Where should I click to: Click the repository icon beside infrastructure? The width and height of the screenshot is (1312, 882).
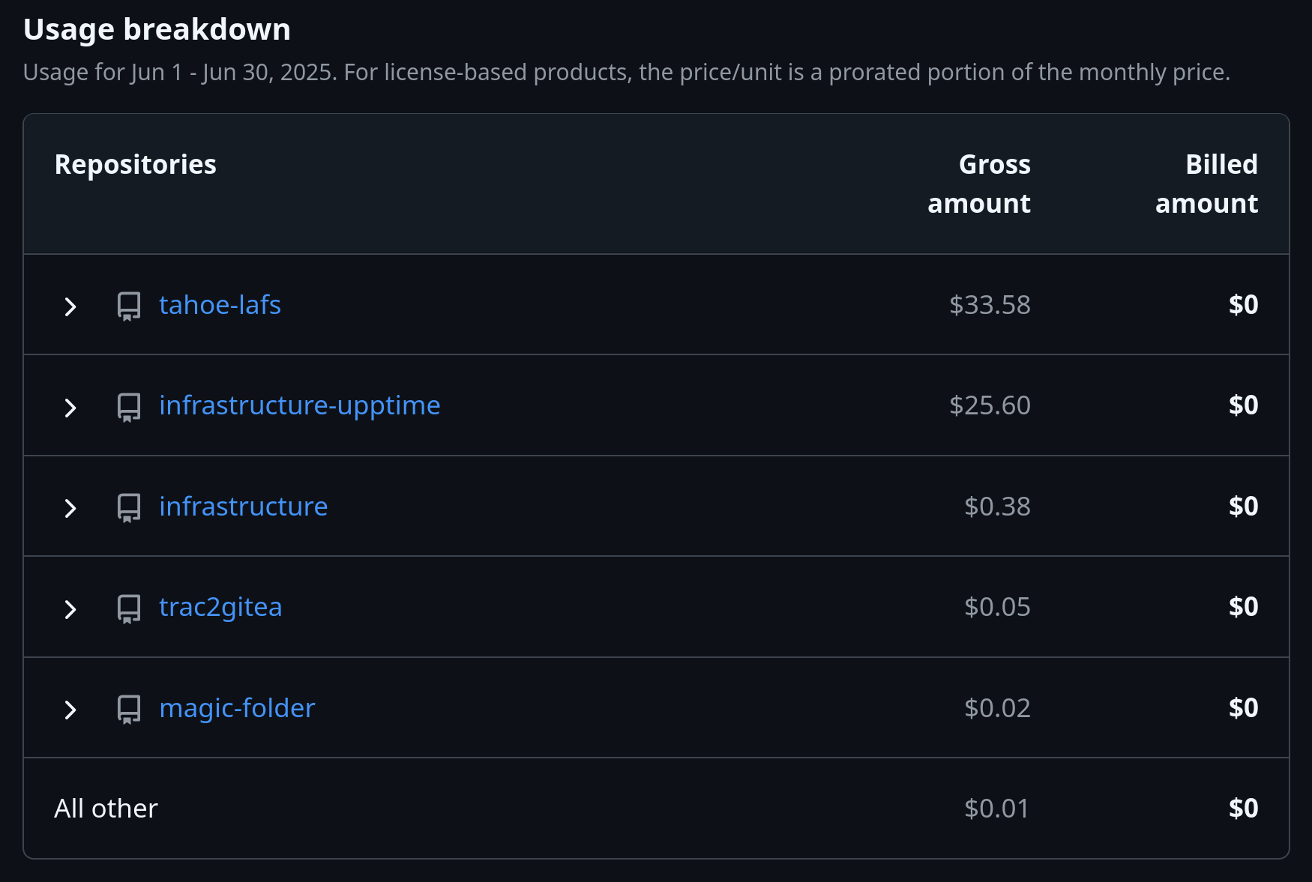point(129,507)
